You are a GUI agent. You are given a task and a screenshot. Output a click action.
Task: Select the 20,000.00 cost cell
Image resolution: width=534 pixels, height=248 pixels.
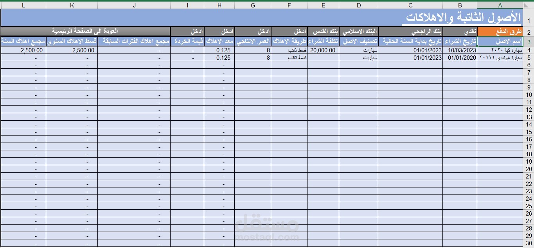(x=323, y=50)
